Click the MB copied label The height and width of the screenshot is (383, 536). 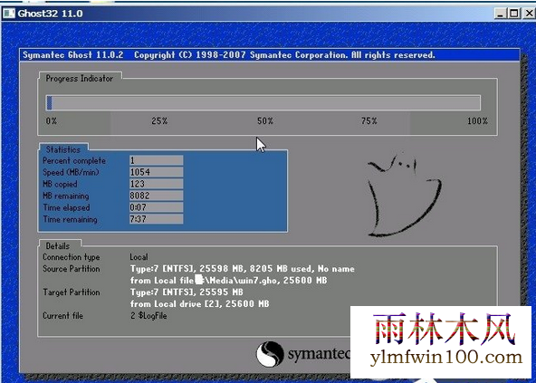pyautogui.click(x=60, y=184)
